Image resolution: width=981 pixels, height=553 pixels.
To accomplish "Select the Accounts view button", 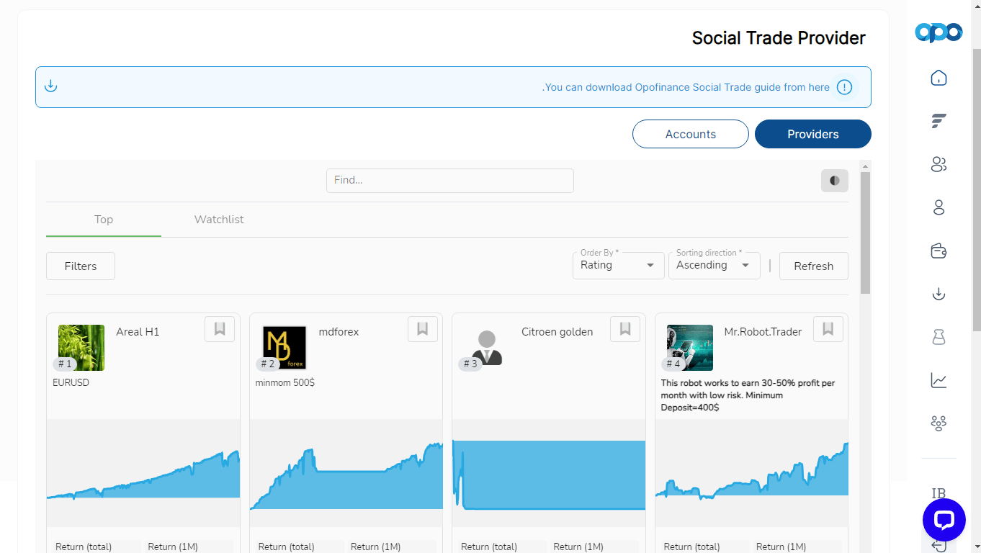I will [691, 134].
